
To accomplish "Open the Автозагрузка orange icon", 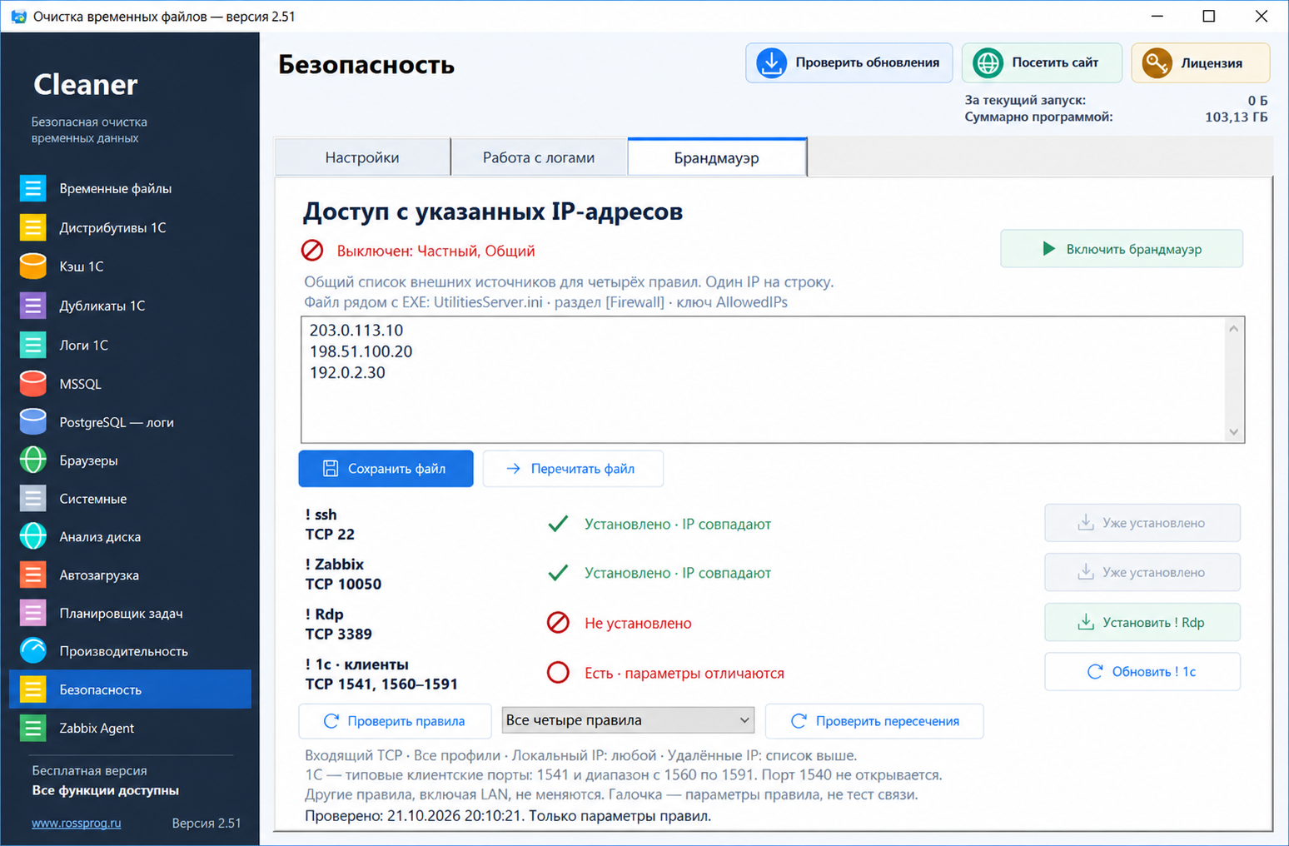I will click(32, 575).
